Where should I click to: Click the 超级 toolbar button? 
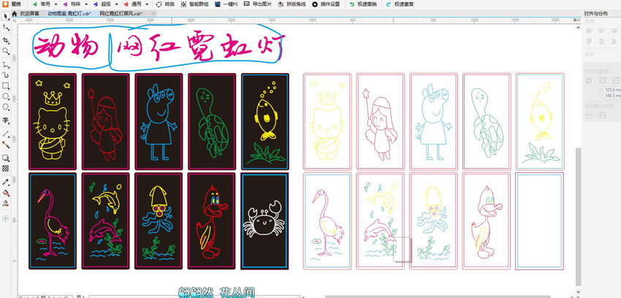click(102, 4)
